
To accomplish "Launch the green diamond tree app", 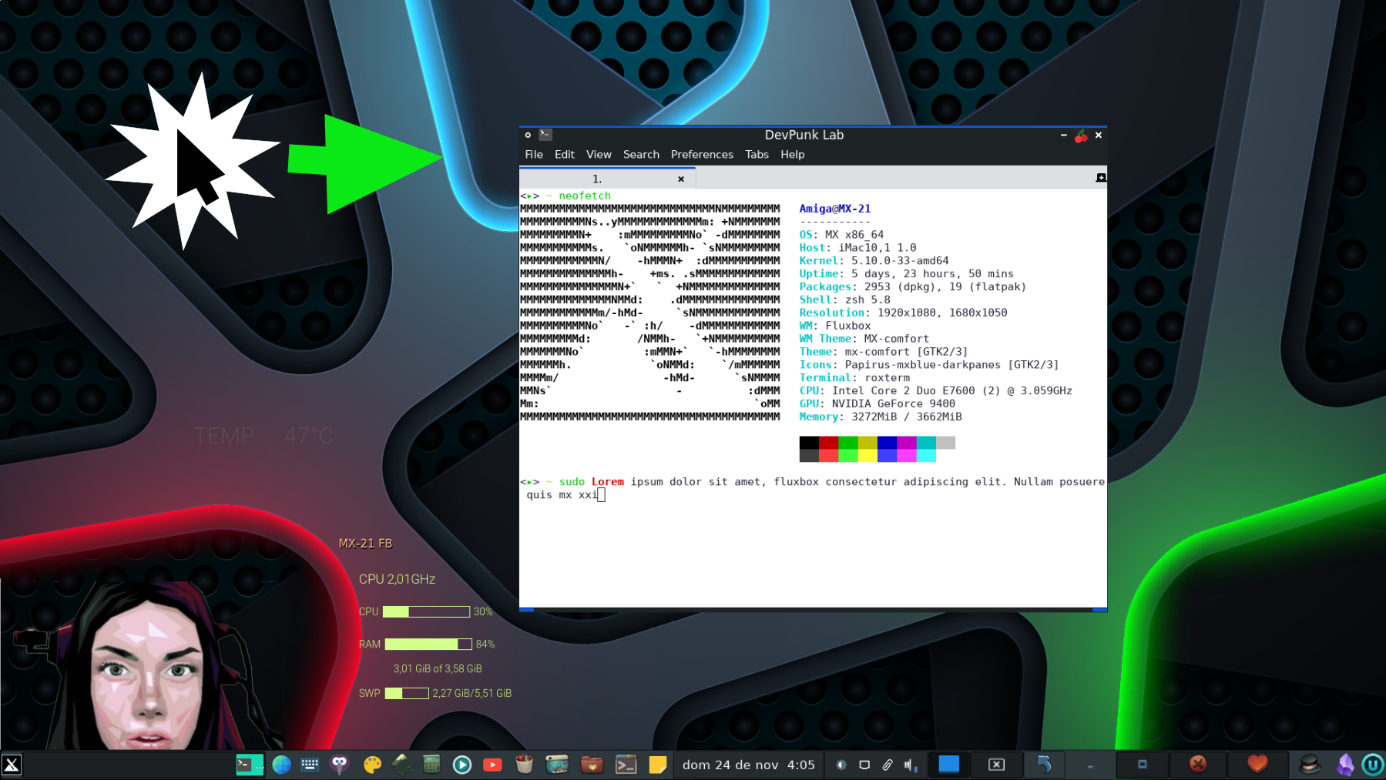I will [x=401, y=765].
